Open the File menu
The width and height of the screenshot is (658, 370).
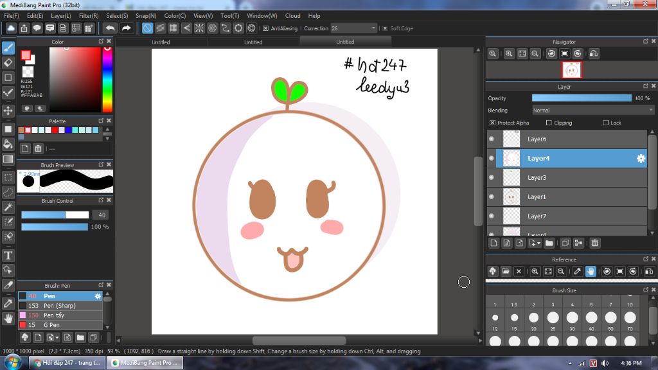click(12, 16)
